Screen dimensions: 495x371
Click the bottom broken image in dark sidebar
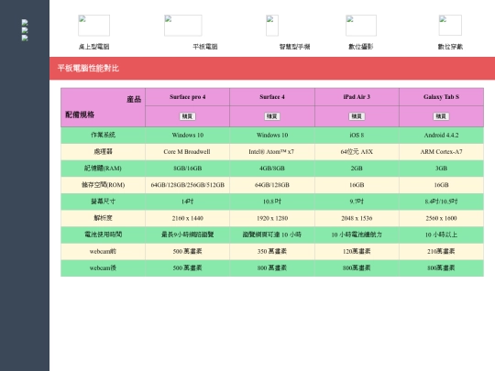[25, 38]
